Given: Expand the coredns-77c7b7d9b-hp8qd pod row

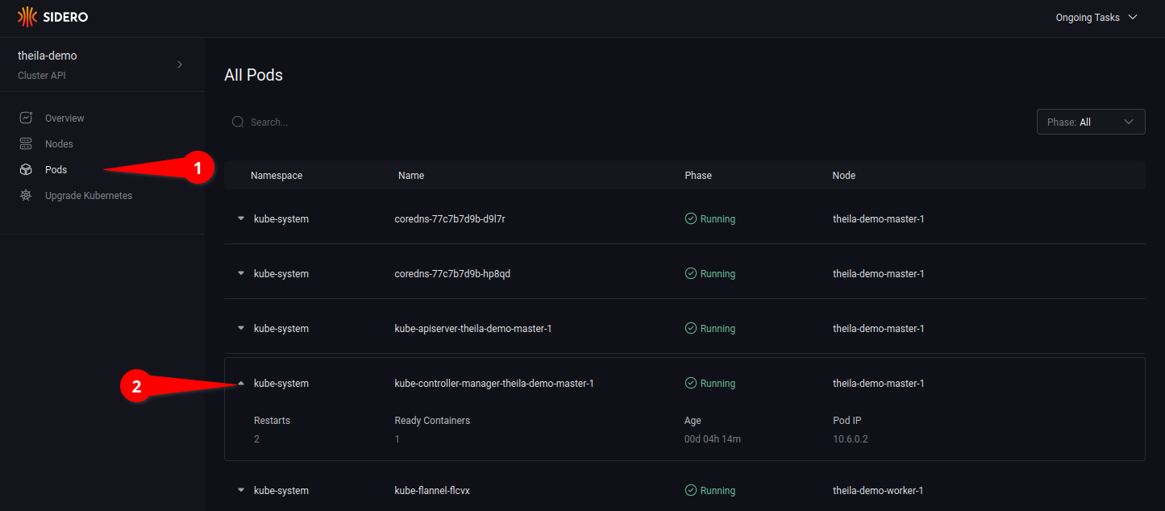Looking at the screenshot, I should (x=240, y=274).
